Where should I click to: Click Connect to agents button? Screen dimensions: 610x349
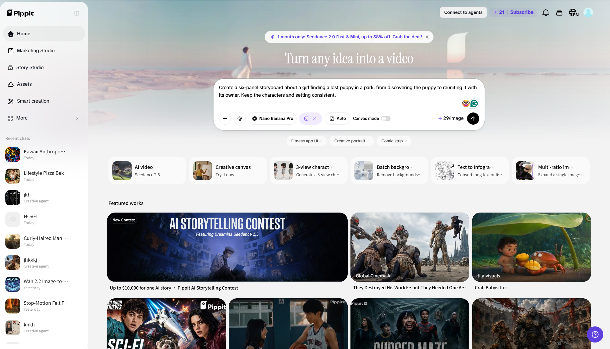point(463,12)
